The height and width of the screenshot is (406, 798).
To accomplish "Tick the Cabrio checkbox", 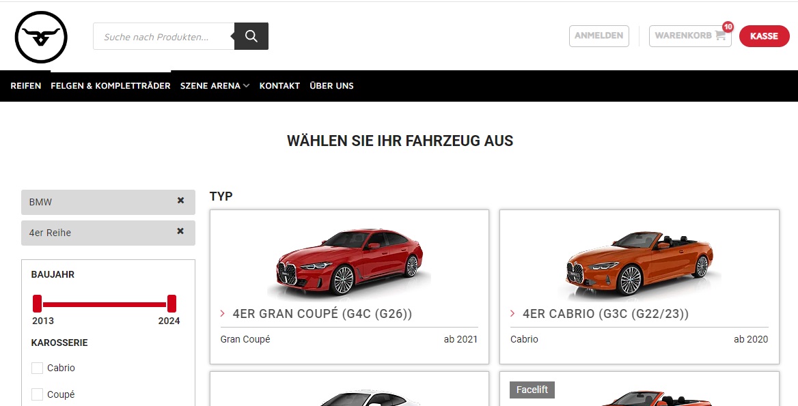I will tap(37, 368).
